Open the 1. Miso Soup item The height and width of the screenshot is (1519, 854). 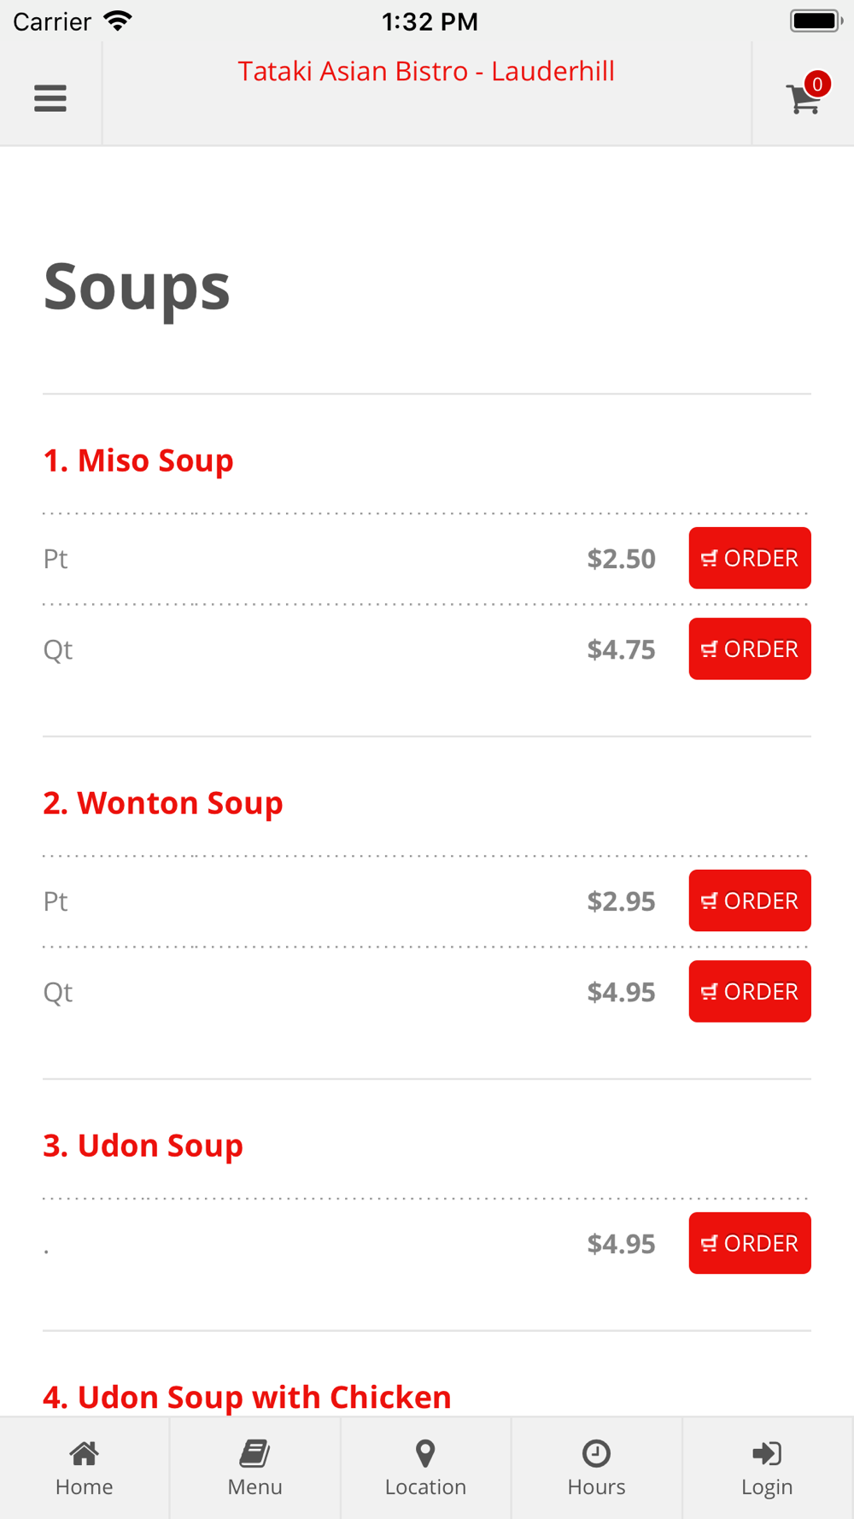pyautogui.click(x=138, y=460)
